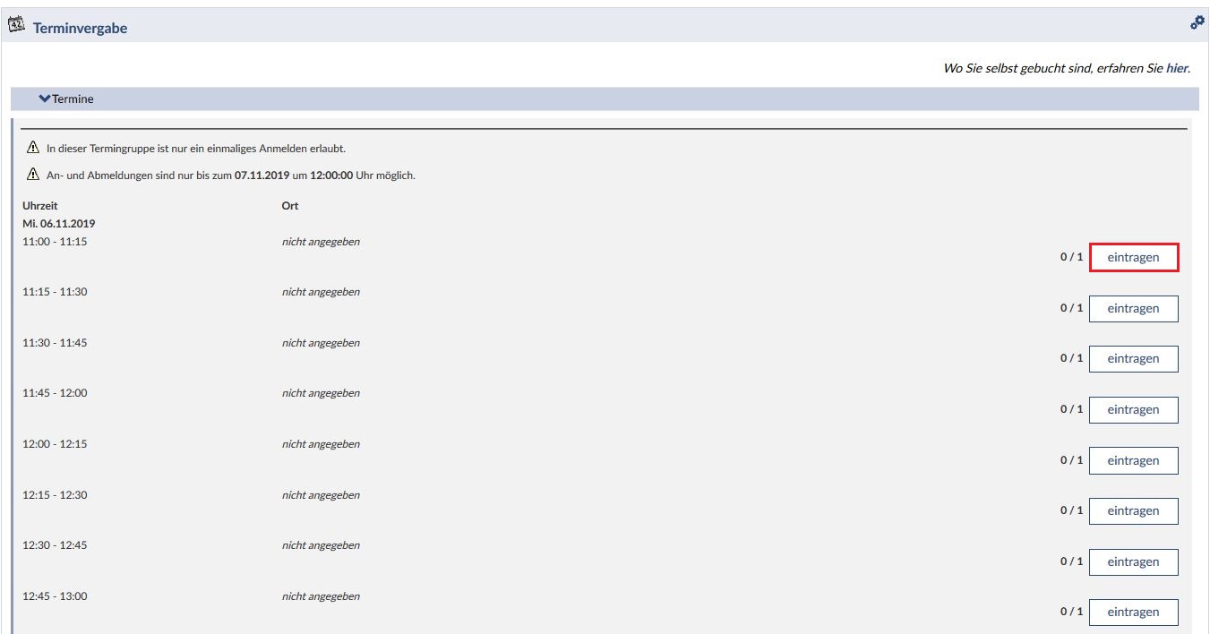Enroll in the 12:15 - 12:30 slot
The image size is (1210, 634).
pos(1133,511)
